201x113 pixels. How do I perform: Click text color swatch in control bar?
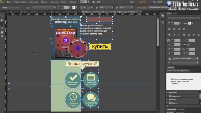(73, 8)
